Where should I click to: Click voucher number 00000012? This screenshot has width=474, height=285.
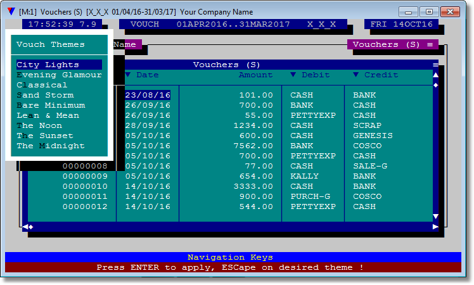[85, 206]
